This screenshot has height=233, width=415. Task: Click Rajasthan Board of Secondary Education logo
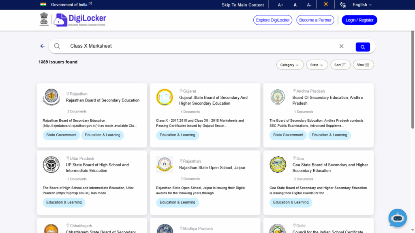pyautogui.click(x=51, y=97)
